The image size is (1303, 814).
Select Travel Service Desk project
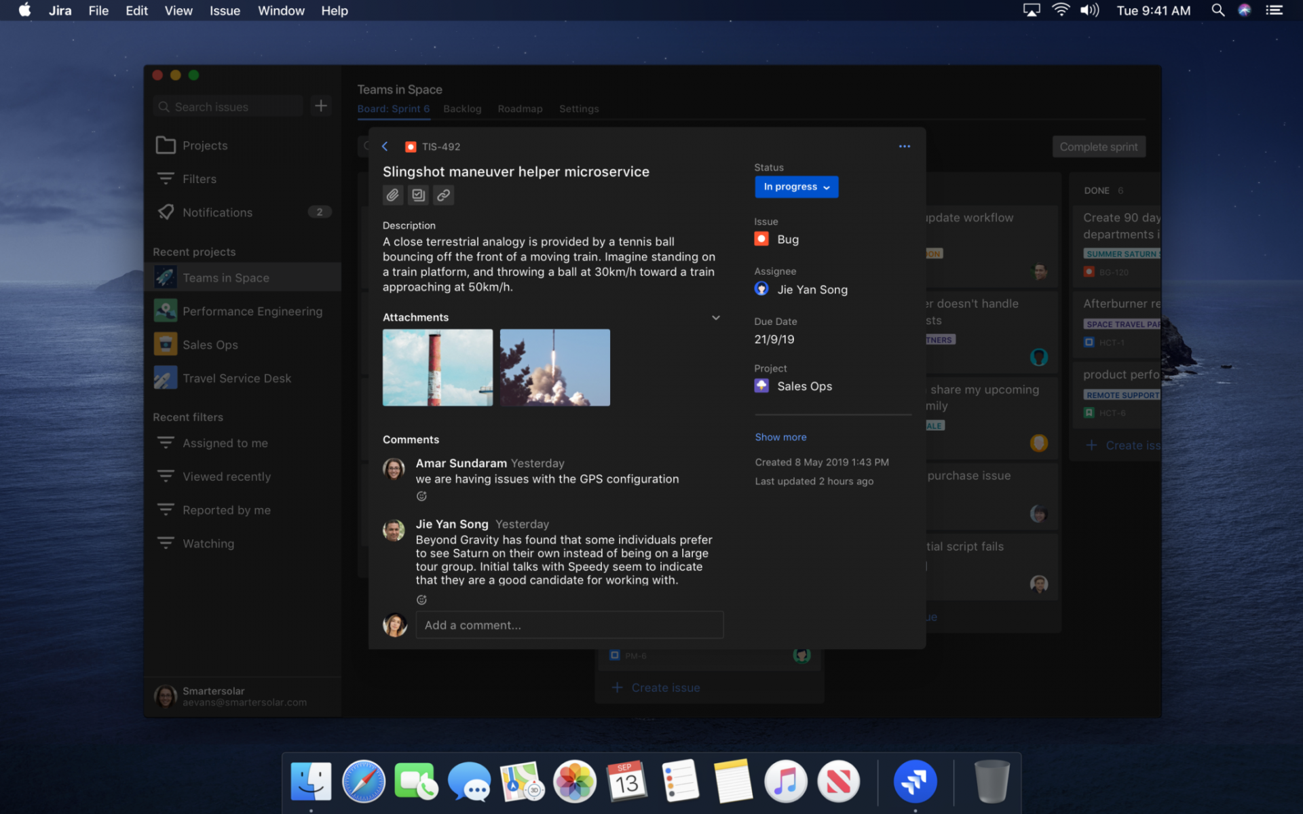[x=242, y=379]
